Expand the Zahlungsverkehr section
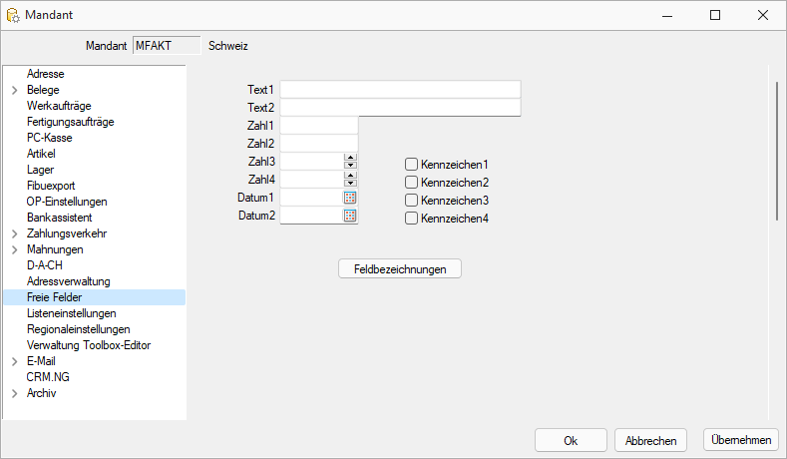 coord(15,233)
